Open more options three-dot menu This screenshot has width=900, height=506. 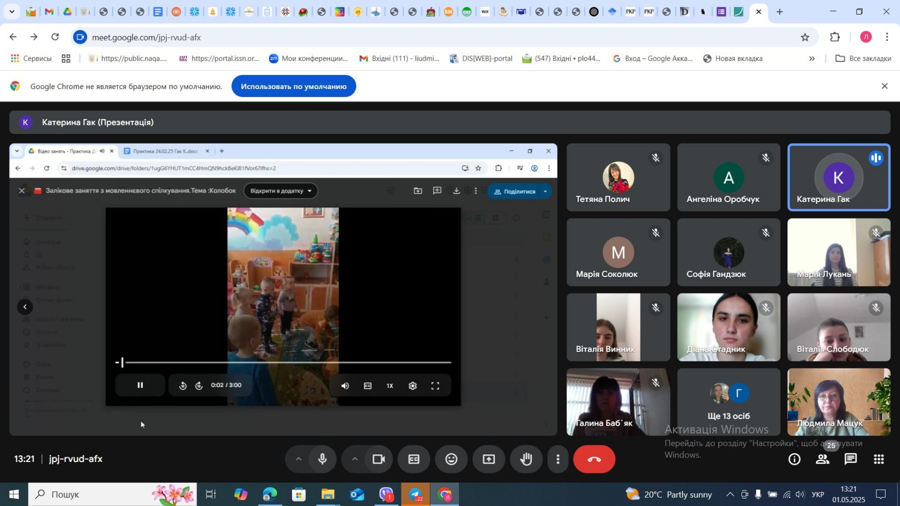click(x=558, y=459)
